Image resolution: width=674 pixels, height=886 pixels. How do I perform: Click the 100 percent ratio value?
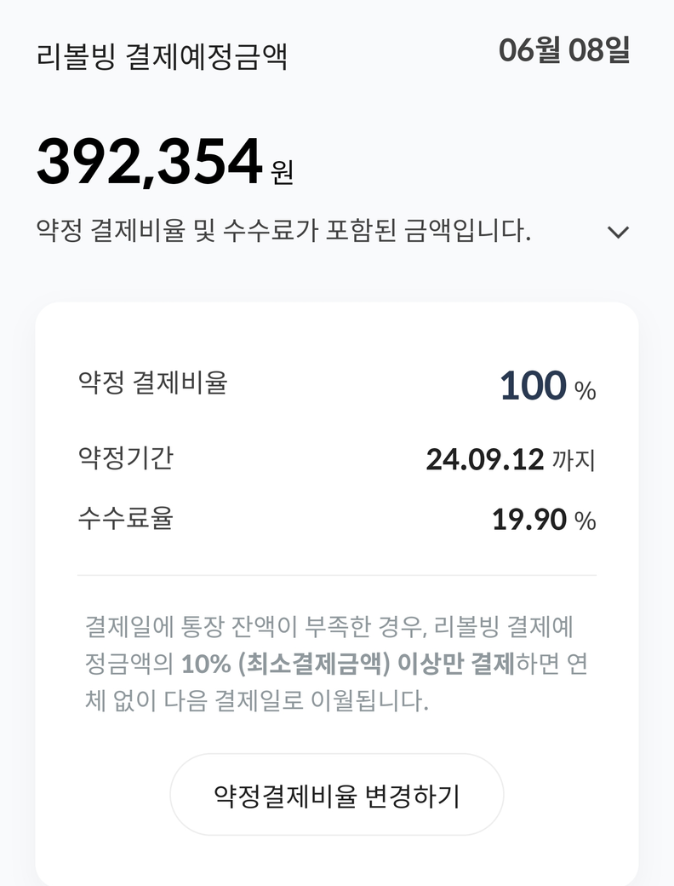click(533, 386)
